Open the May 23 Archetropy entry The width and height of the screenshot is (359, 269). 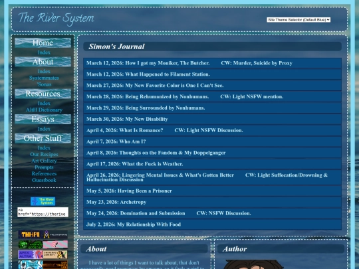212,202
